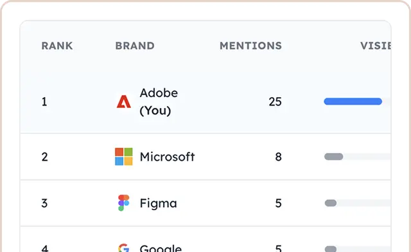The height and width of the screenshot is (252, 411).
Task: Open the Microsoft brand name
Action: [167, 157]
